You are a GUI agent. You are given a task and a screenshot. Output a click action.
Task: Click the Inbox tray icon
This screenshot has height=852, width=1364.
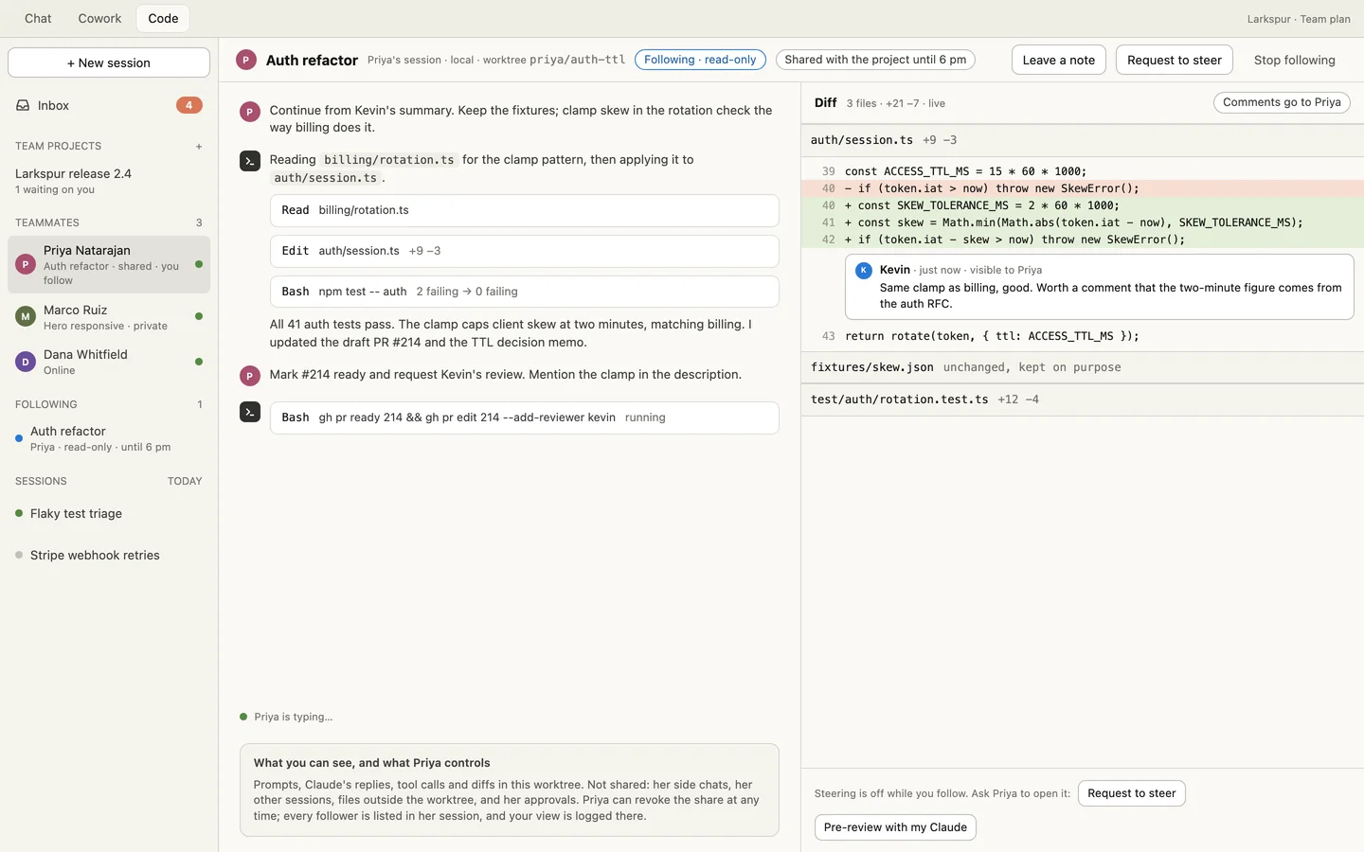click(23, 105)
